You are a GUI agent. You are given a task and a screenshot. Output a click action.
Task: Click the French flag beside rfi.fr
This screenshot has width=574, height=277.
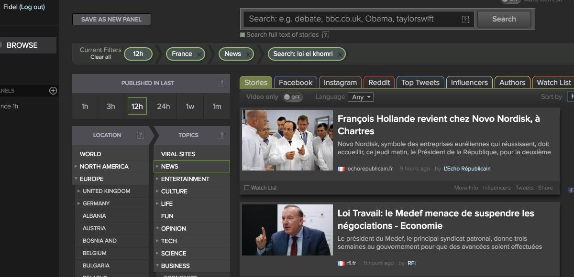pyautogui.click(x=341, y=263)
